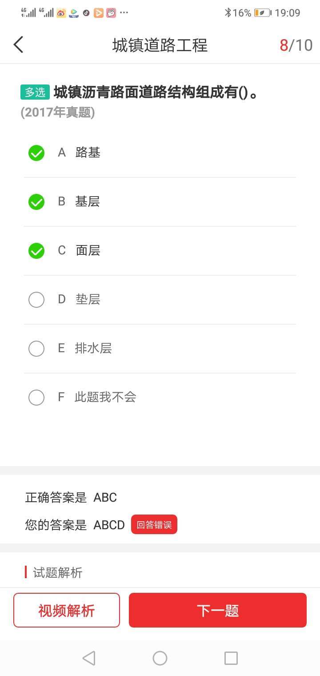
Task: Tap the 回答错误 wrong answer badge
Action: pyautogui.click(x=154, y=525)
